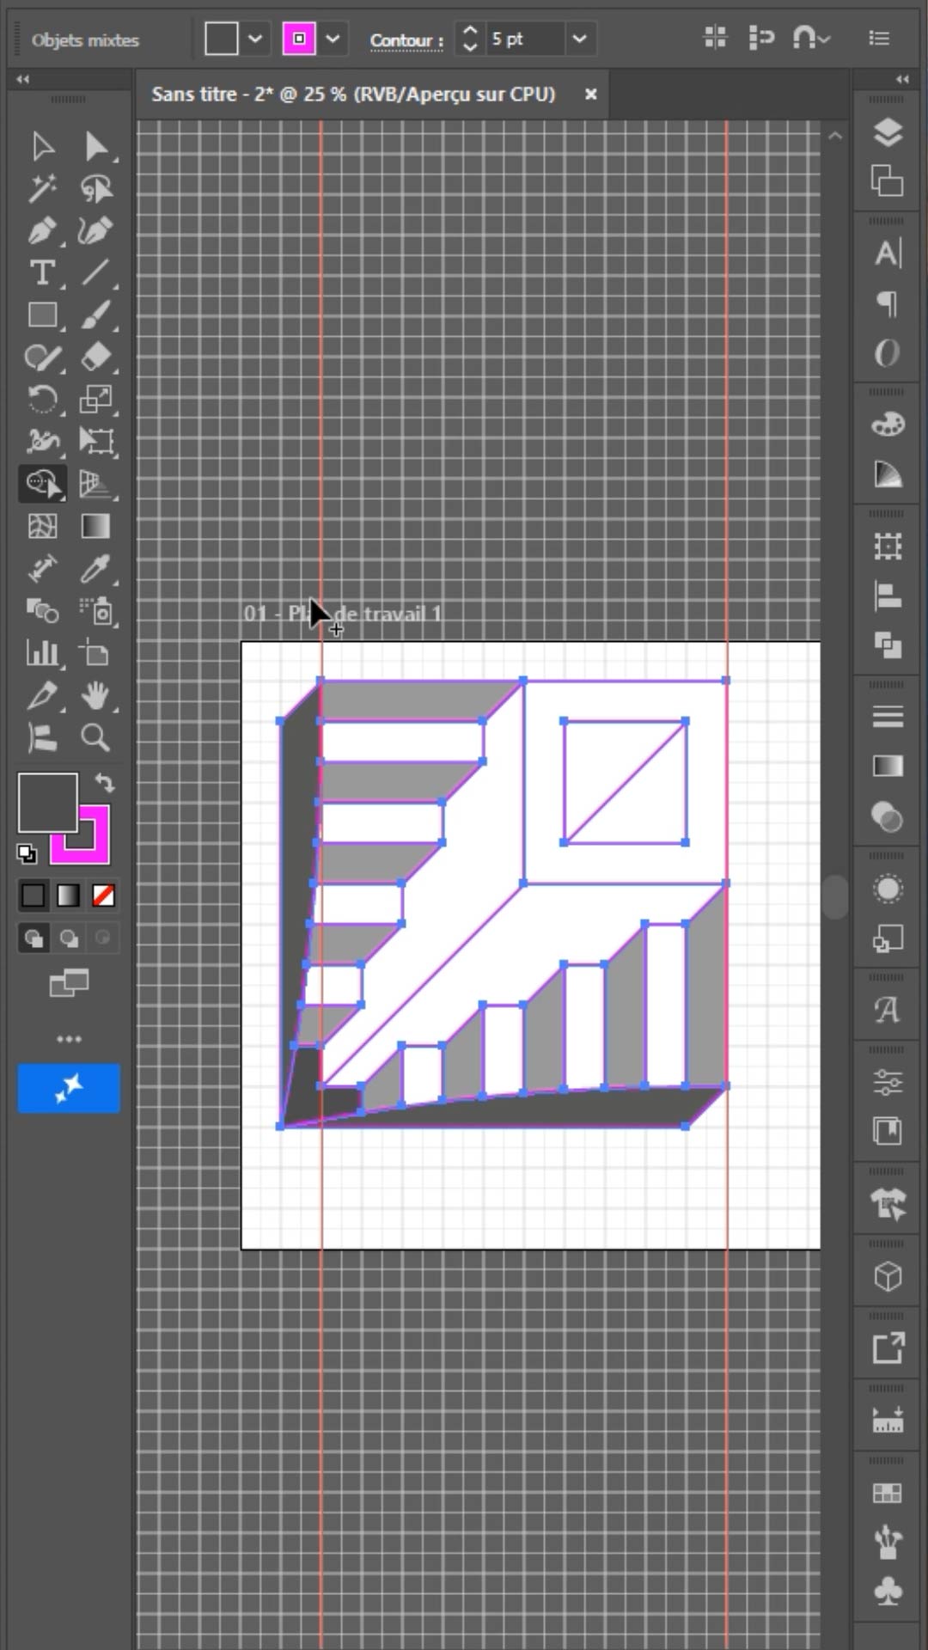Apply Gradient mode button

(68, 895)
